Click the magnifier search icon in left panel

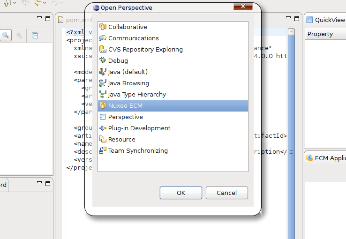(x=5, y=35)
